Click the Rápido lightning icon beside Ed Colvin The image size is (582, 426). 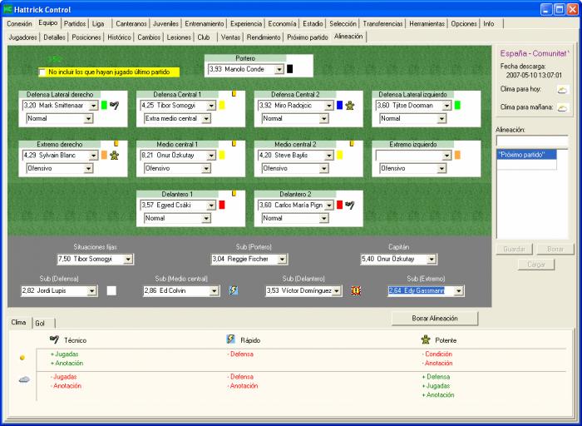click(x=233, y=290)
